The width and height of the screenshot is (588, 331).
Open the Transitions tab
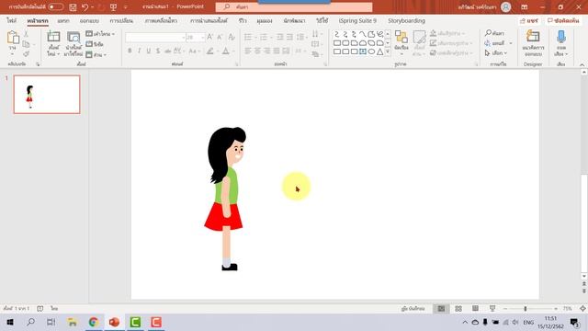click(121, 20)
